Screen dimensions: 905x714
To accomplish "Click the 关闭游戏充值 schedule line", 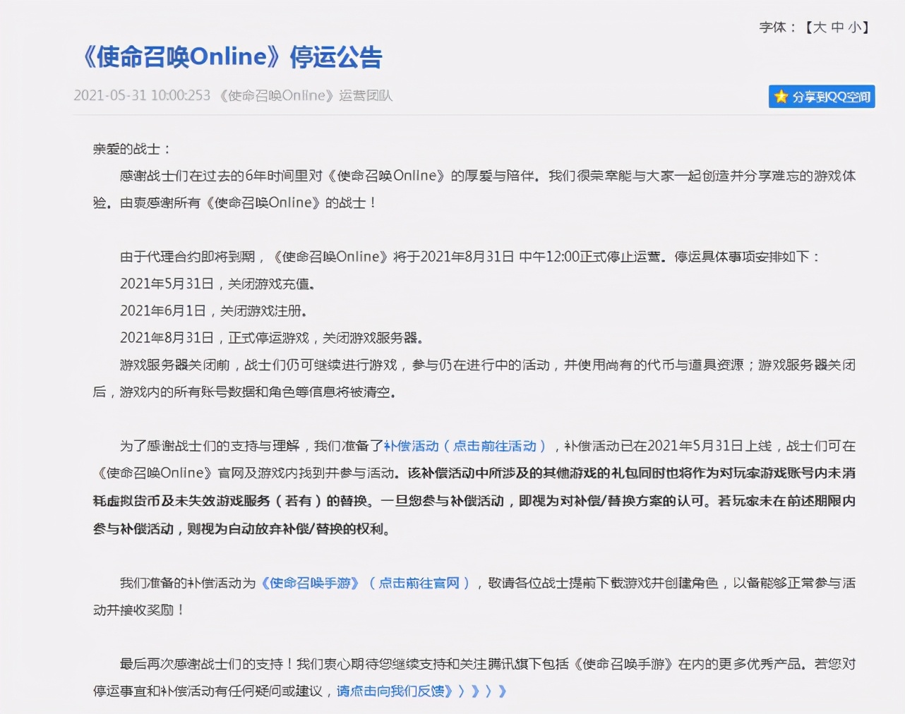I will [217, 284].
